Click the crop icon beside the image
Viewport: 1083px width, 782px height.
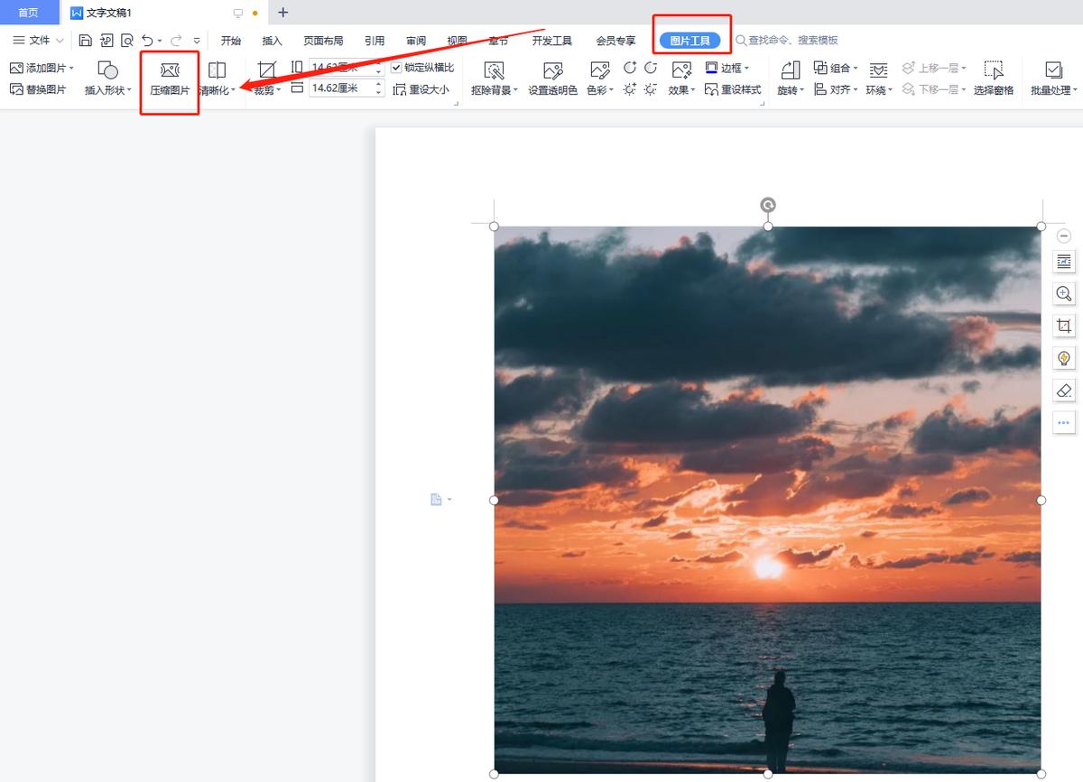1064,326
